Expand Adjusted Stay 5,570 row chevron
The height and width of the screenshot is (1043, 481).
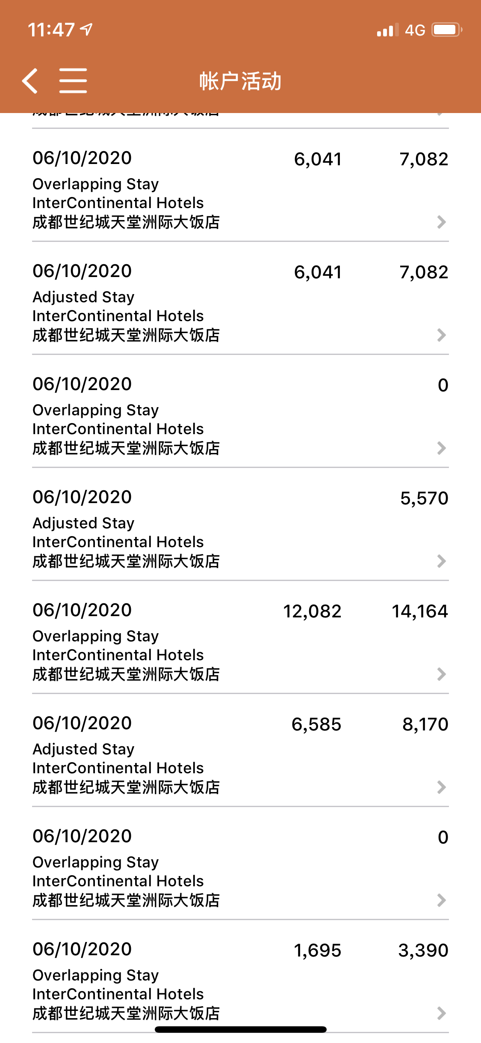(442, 561)
